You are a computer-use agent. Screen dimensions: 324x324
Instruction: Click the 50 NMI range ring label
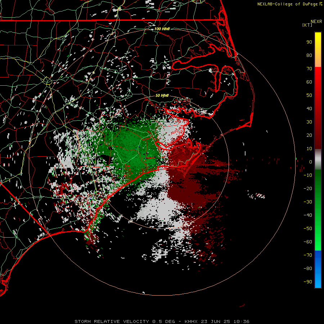[162, 95]
